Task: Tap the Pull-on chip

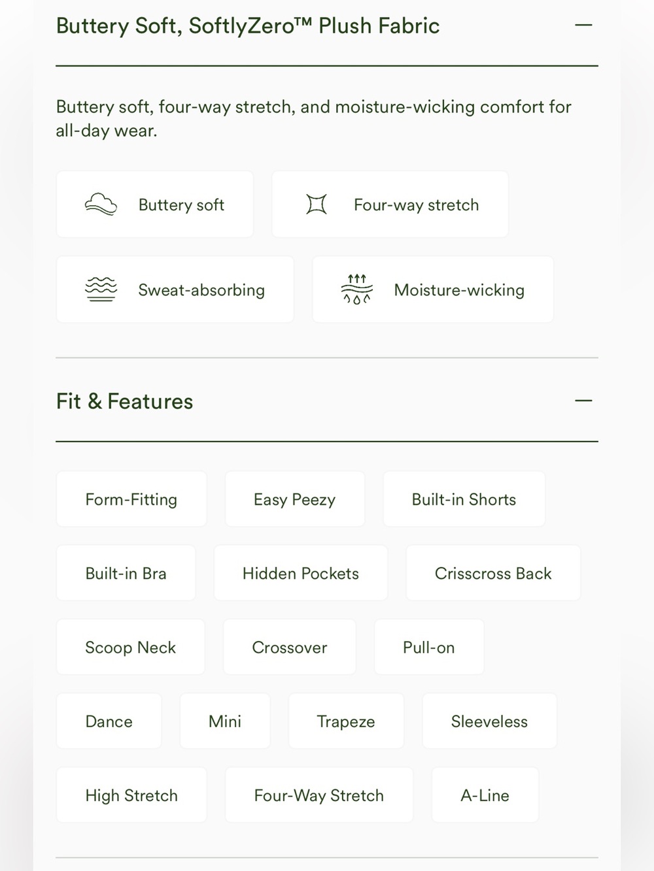Action: [429, 648]
